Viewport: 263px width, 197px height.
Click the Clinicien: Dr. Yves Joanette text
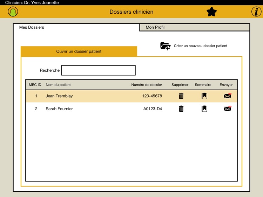(x=32, y=2)
